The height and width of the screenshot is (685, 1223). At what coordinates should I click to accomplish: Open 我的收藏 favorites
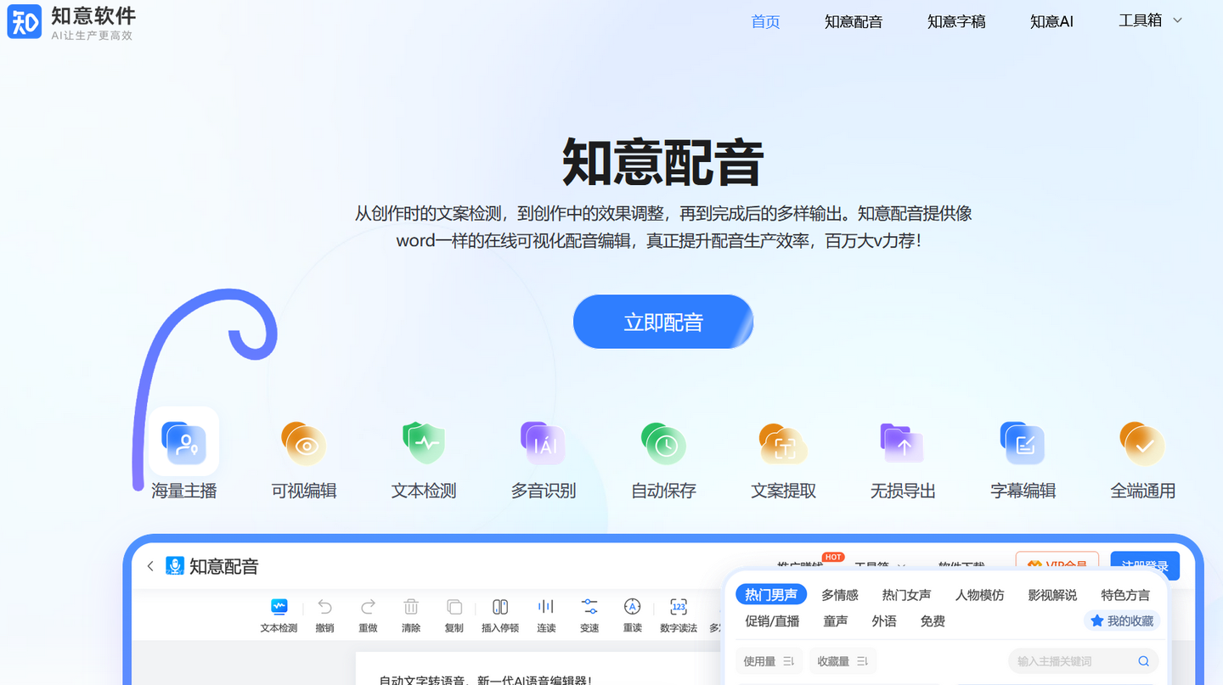pyautogui.click(x=1122, y=621)
